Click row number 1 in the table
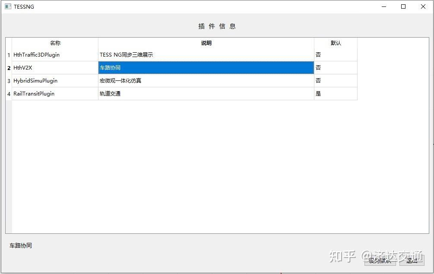The image size is (434, 274). (9, 55)
